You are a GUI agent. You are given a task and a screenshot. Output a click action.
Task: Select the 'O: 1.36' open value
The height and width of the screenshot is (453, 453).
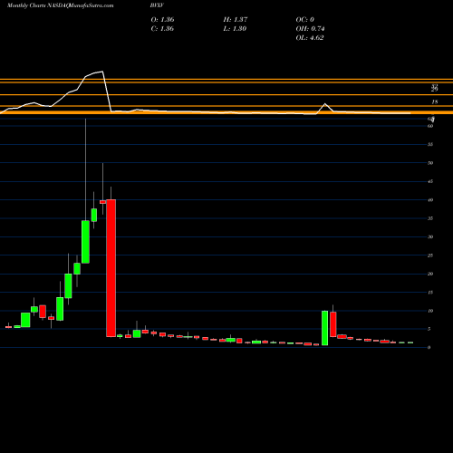[162, 20]
